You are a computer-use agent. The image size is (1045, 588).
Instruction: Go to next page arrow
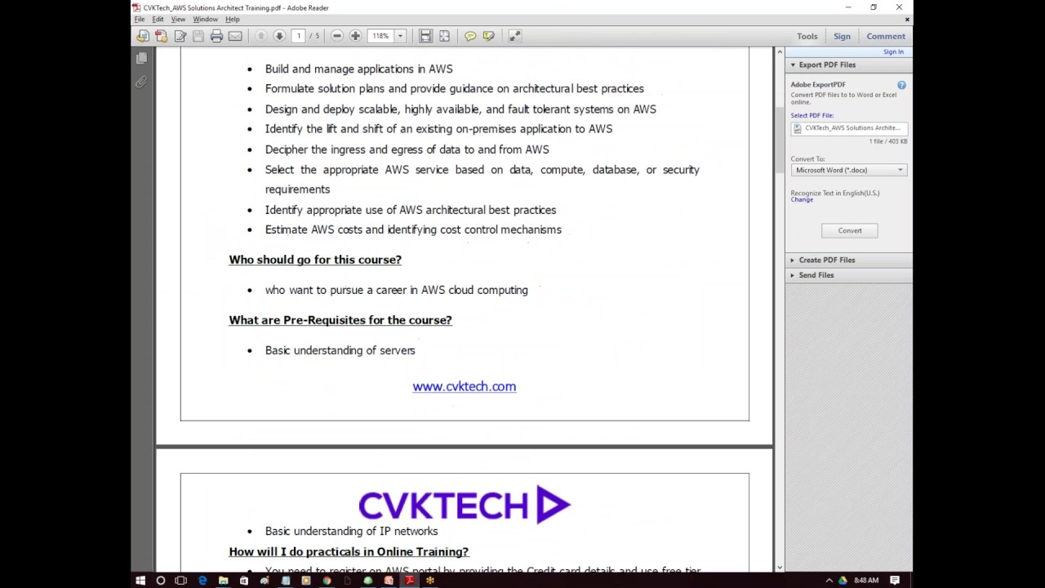[279, 36]
